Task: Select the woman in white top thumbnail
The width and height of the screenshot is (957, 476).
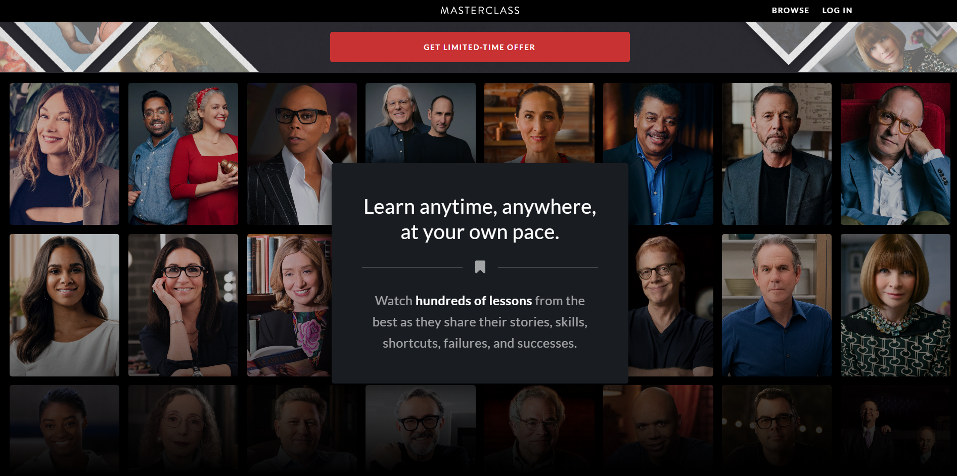Action: coord(64,305)
